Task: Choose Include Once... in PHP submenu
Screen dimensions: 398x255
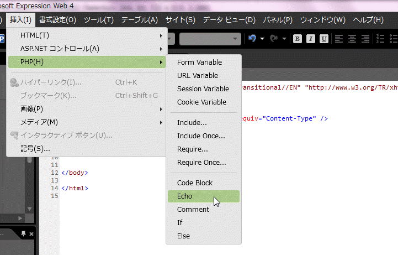Action: pyautogui.click(x=201, y=136)
